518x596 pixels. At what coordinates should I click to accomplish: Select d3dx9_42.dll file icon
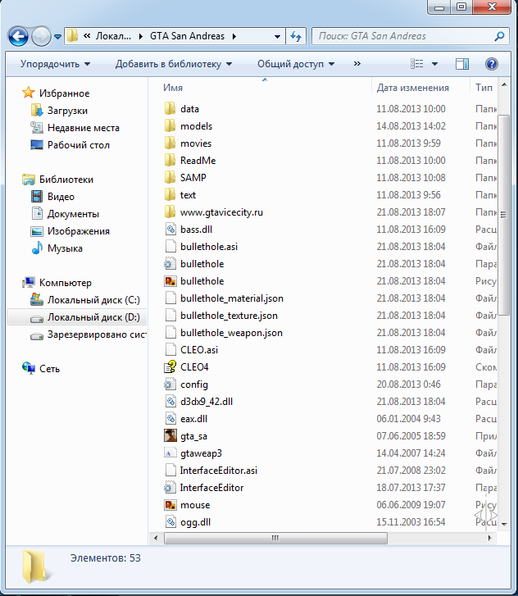(170, 402)
